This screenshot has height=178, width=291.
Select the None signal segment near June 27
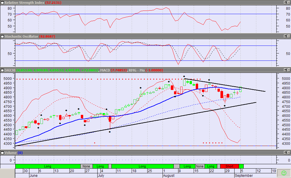[x=86, y=166]
